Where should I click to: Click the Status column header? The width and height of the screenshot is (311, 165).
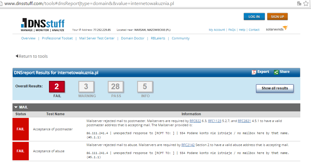[21, 114]
